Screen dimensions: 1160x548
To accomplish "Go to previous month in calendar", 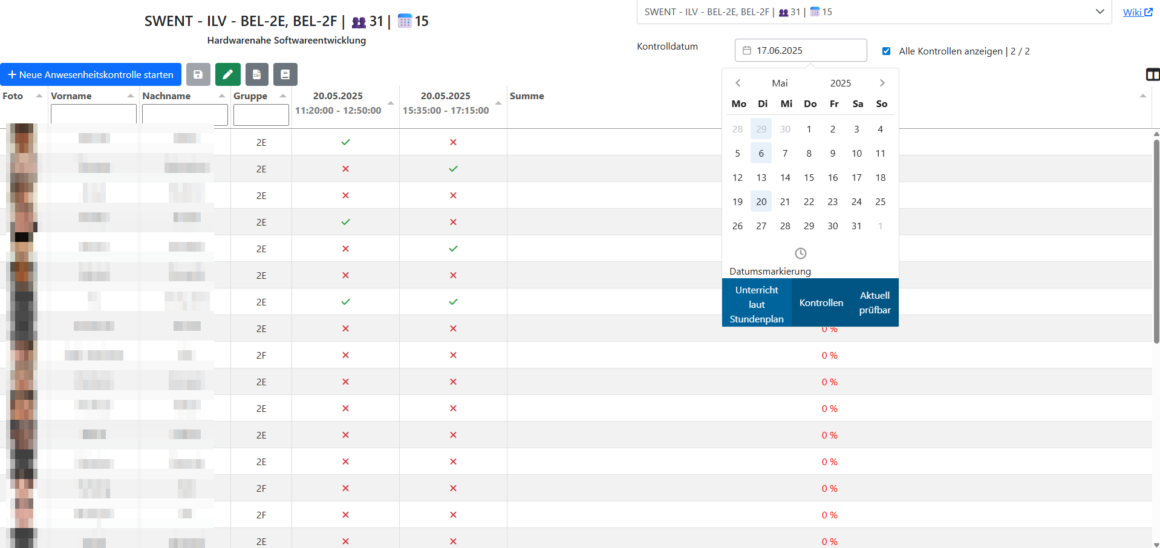I will pyautogui.click(x=738, y=83).
